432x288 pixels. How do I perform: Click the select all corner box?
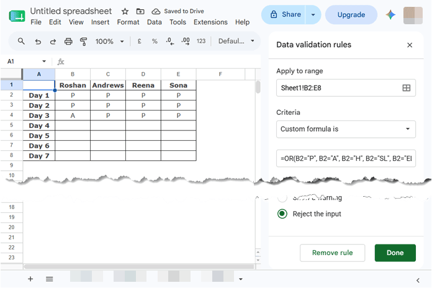coord(11,74)
